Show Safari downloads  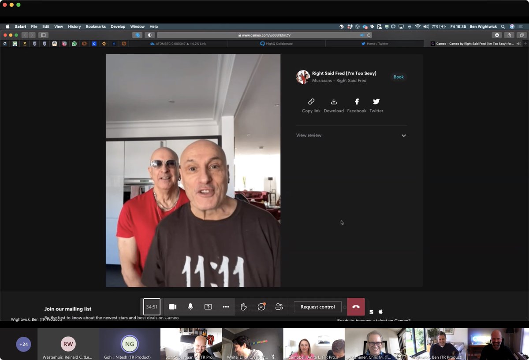tap(497, 35)
